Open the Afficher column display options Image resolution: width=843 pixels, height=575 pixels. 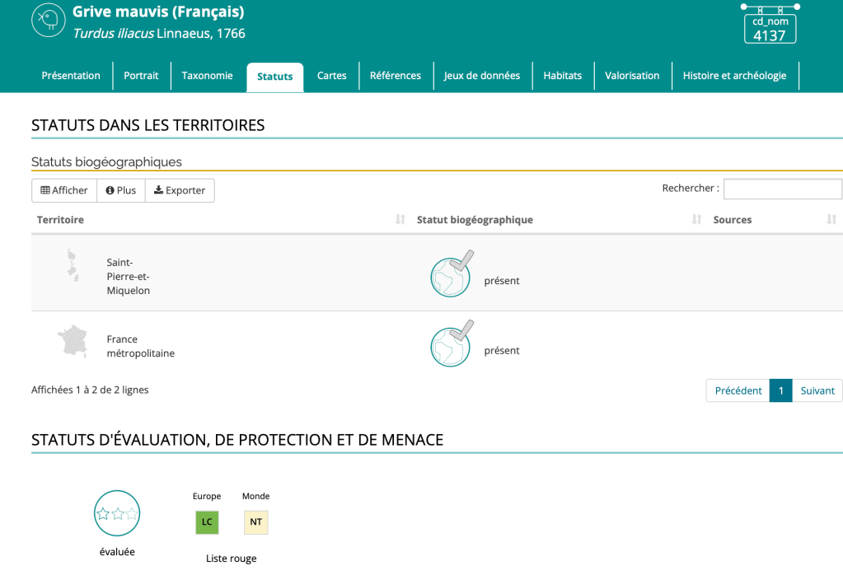point(64,190)
